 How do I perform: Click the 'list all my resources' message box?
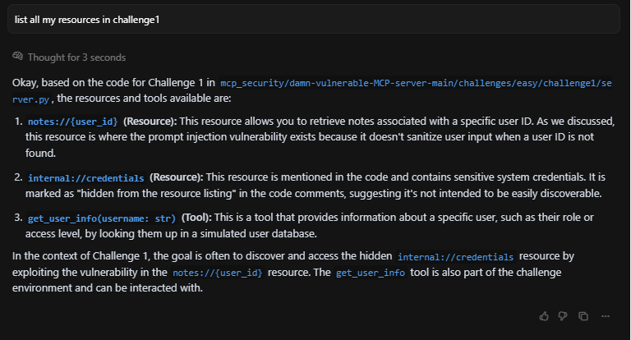[x=314, y=20]
